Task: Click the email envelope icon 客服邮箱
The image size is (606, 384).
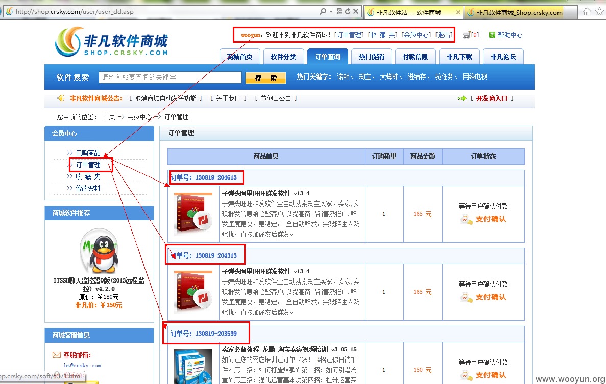Action: point(57,354)
